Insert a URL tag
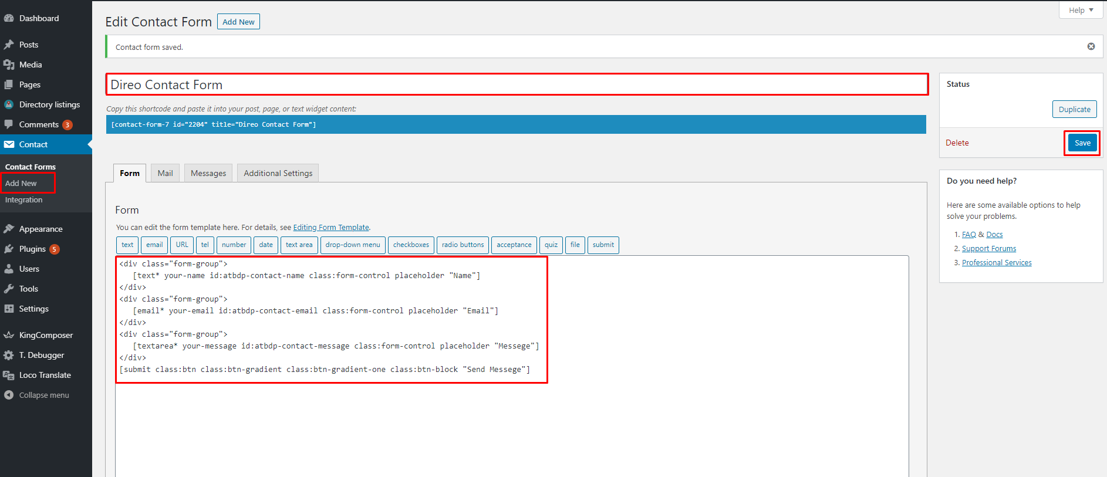The height and width of the screenshot is (477, 1107). pyautogui.click(x=182, y=245)
